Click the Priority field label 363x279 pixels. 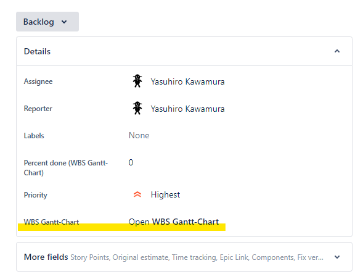coord(35,195)
